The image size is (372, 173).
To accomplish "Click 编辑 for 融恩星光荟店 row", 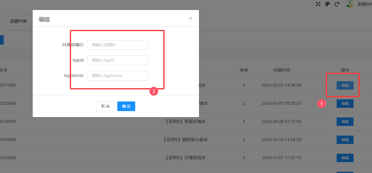I will tap(345, 140).
